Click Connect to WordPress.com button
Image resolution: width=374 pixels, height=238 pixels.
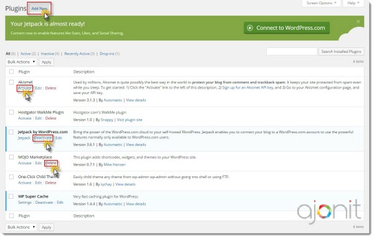pos(287,28)
